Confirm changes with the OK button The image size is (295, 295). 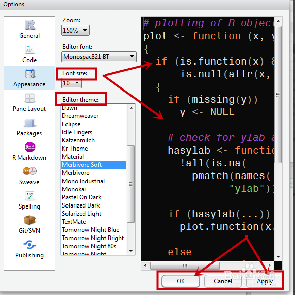[x=181, y=281]
